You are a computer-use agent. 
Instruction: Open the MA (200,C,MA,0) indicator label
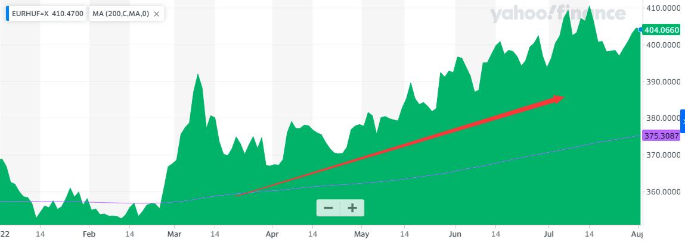[120, 13]
